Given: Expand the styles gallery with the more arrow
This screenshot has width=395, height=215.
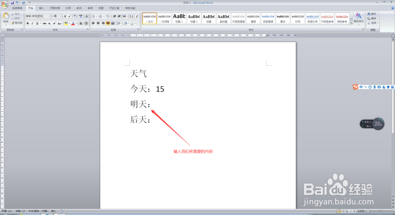Looking at the screenshot, I should coord(351,22).
